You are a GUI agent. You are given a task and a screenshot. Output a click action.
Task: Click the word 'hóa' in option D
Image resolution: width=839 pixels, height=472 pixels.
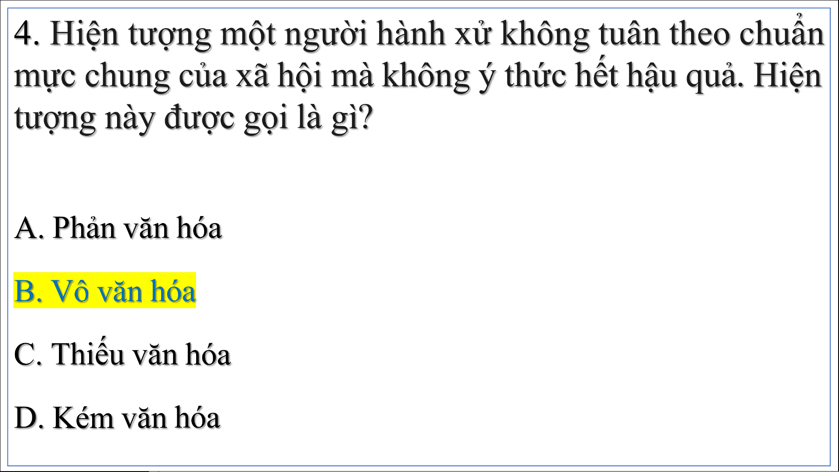[198, 417]
